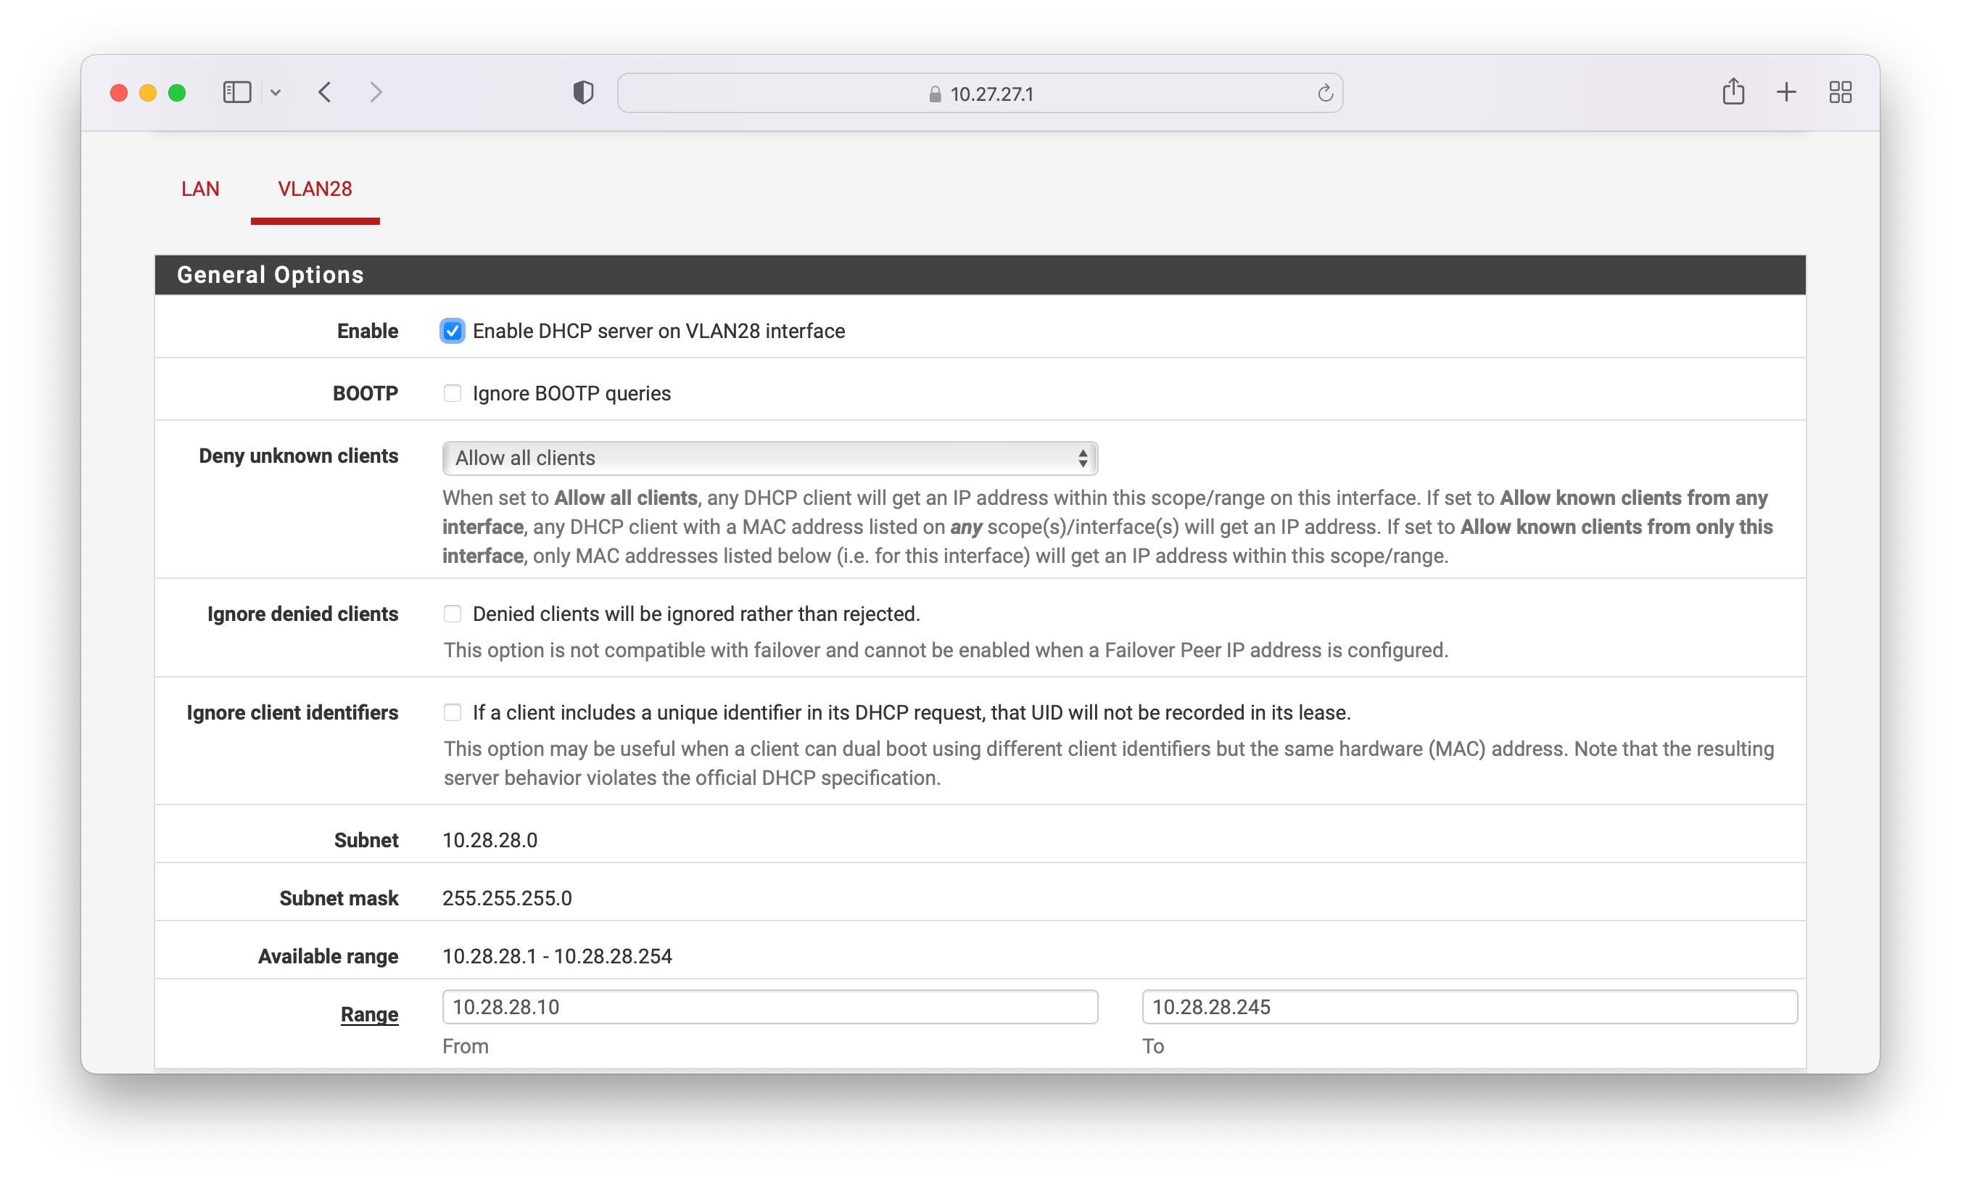
Task: Open a new tab with the plus icon
Action: (1786, 92)
